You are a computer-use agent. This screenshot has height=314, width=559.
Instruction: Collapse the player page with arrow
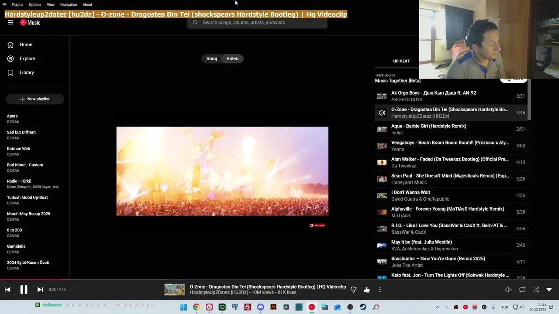[549, 290]
